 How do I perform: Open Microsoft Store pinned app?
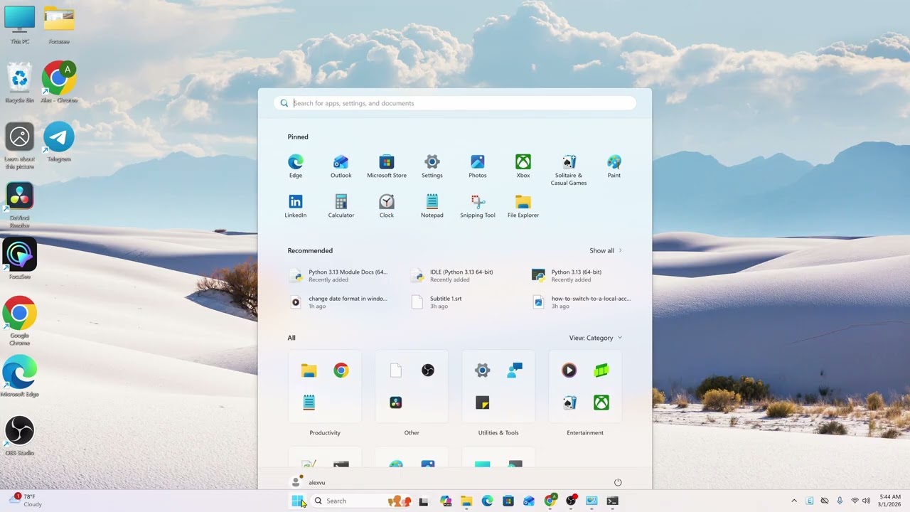click(387, 166)
